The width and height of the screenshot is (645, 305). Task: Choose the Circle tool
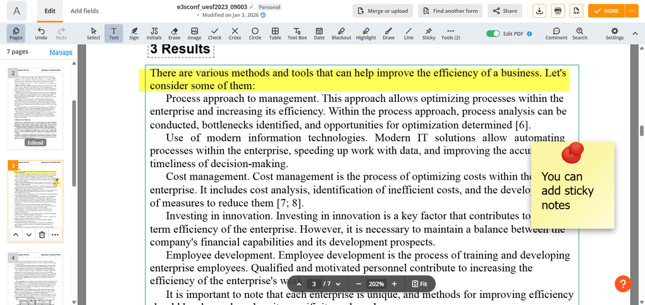coord(255,34)
